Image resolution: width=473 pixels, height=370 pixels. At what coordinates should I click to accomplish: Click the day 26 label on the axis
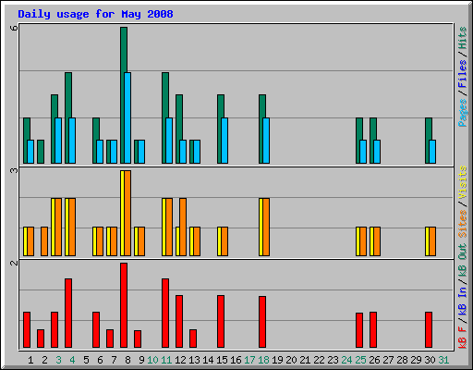click(374, 360)
